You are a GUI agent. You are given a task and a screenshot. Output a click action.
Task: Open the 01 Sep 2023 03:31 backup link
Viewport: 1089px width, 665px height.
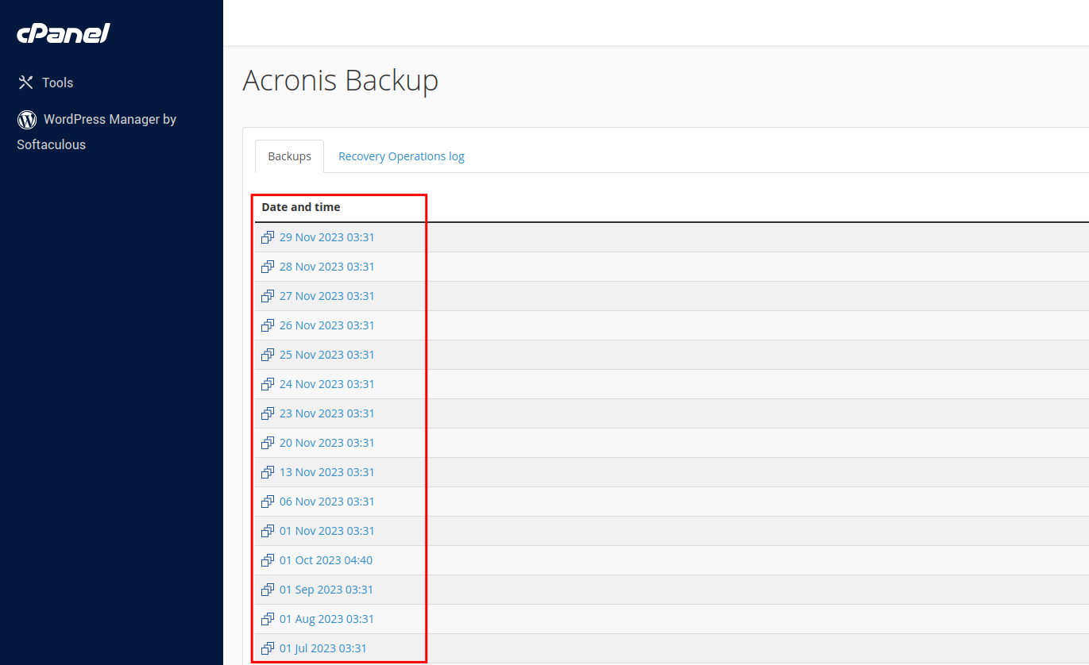coord(326,590)
